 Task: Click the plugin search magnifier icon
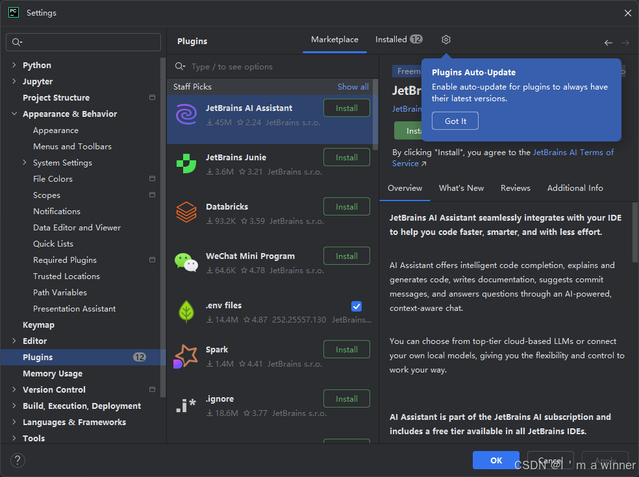(x=180, y=66)
